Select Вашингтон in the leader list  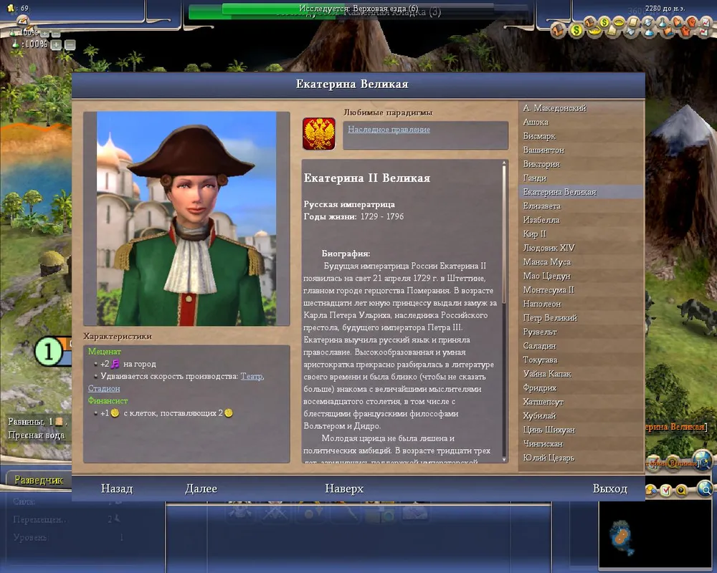(581, 150)
